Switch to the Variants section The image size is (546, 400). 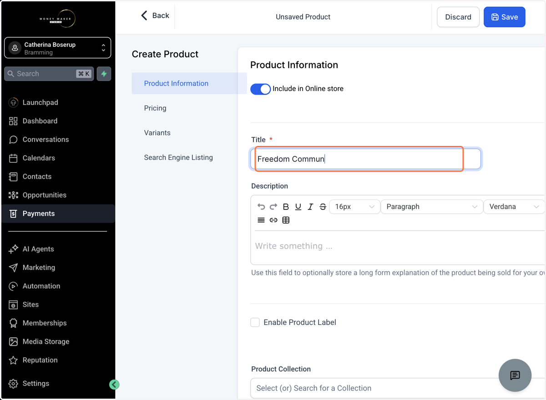157,133
